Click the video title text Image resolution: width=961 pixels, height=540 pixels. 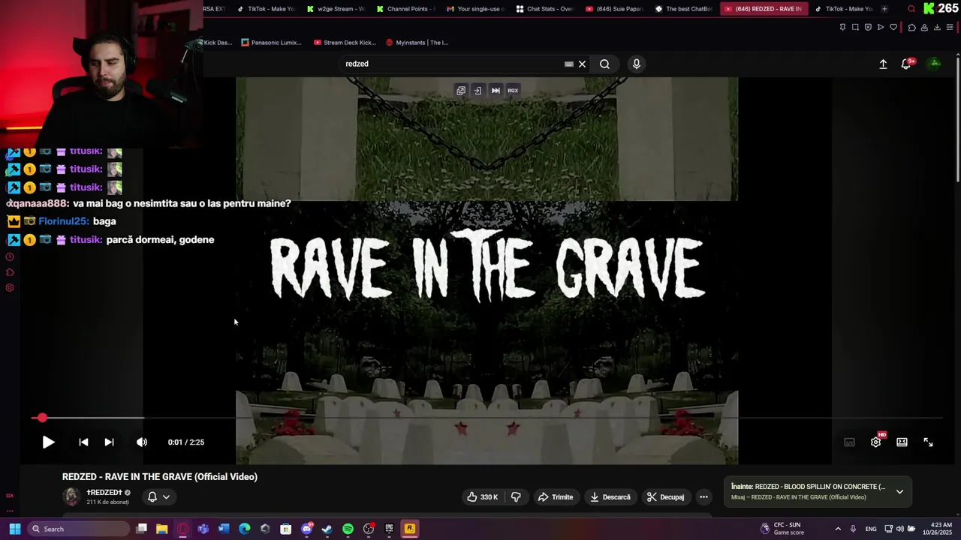160,477
